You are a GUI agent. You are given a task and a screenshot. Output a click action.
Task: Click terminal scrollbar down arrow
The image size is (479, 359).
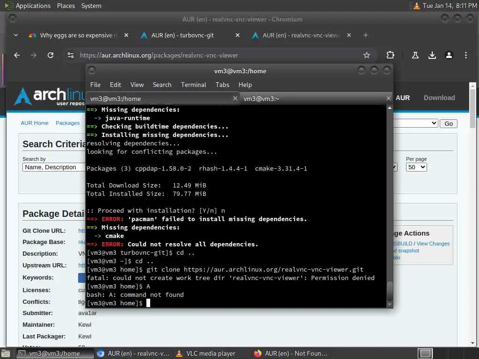[390, 304]
